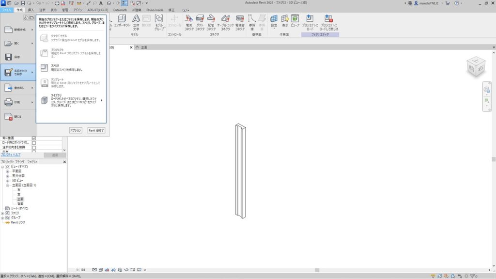Select 書き出し (Export) in file menu
496x279 pixels.
click(18, 88)
